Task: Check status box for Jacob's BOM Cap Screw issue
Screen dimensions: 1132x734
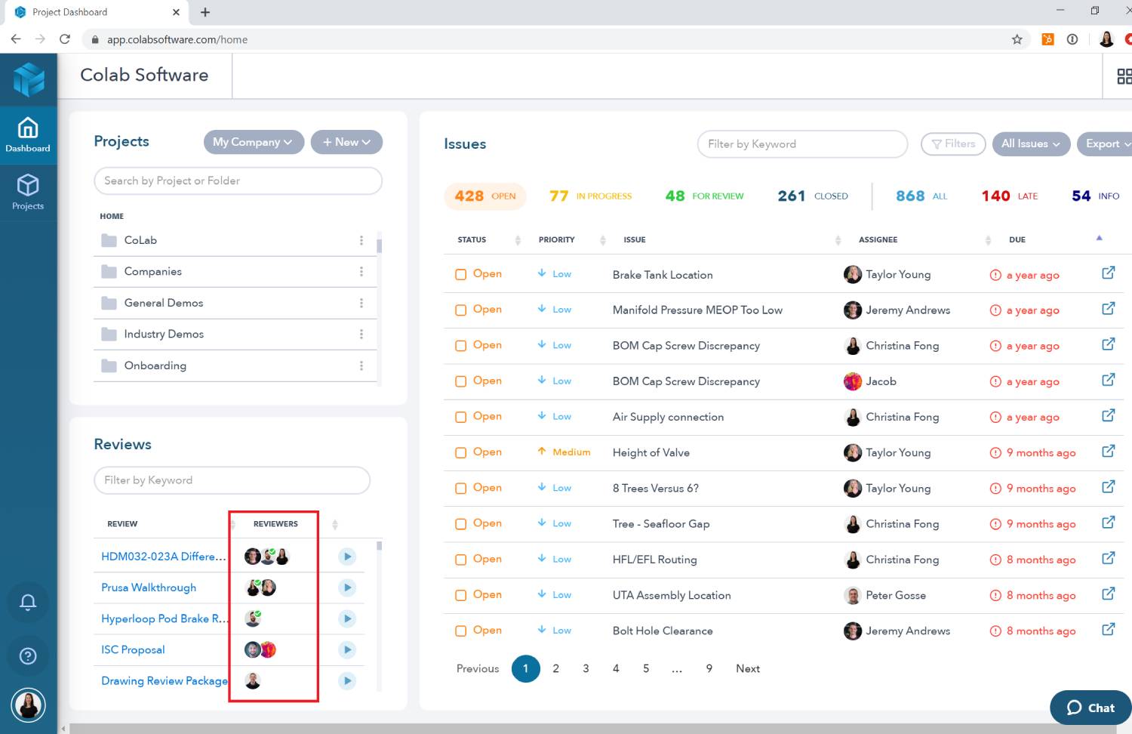Action: [460, 381]
